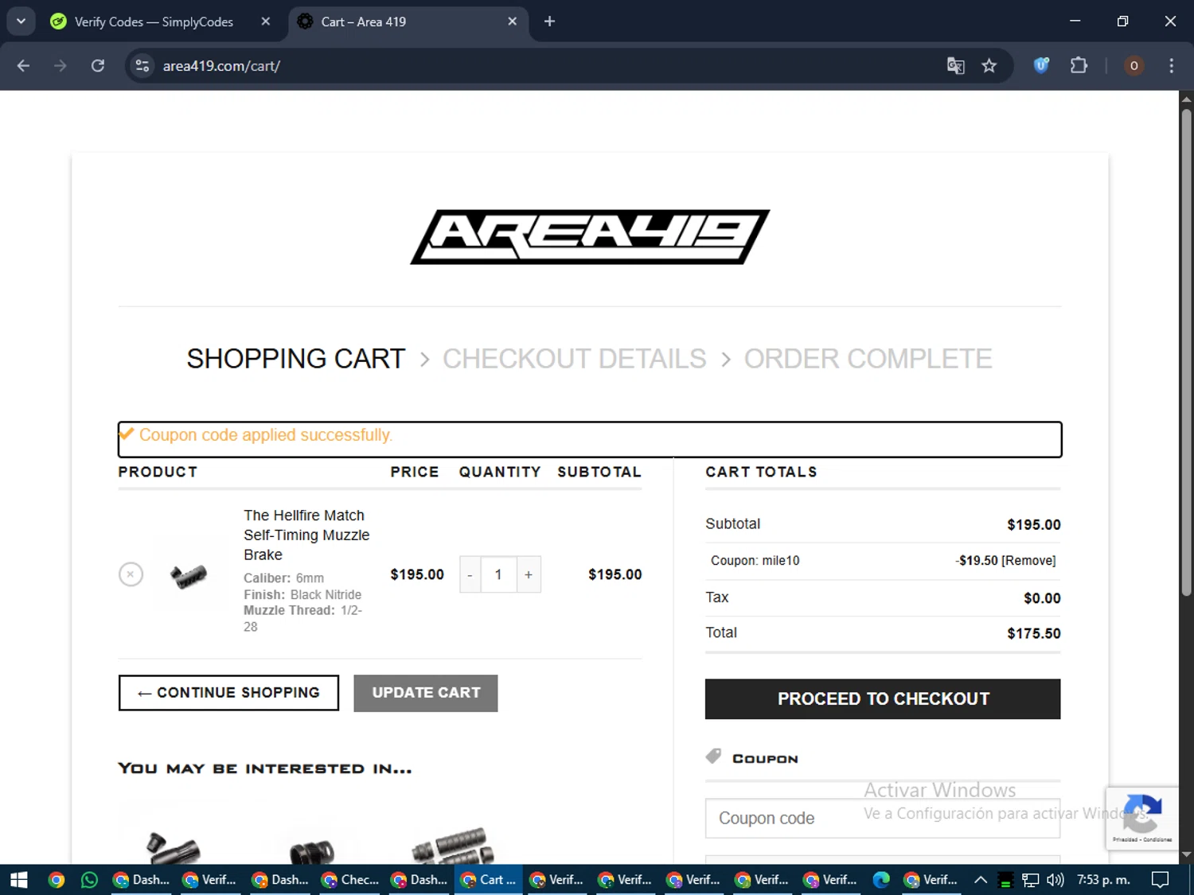This screenshot has width=1194, height=895.
Task: Increase quantity with the plus button
Action: coord(529,574)
